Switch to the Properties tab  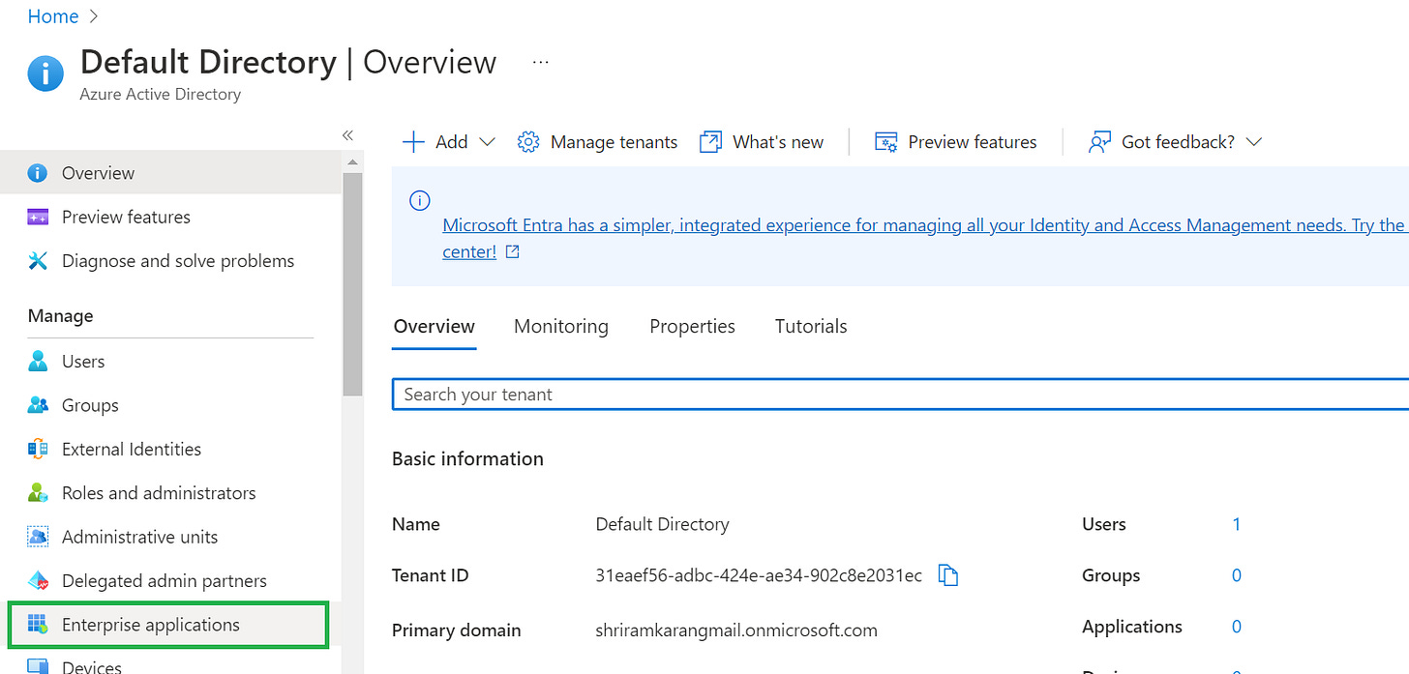pos(693,327)
